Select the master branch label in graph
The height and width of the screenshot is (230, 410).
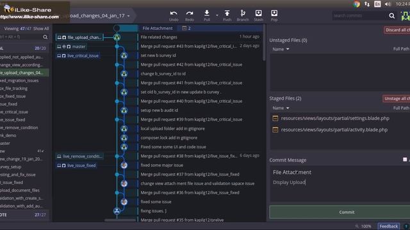[72, 47]
